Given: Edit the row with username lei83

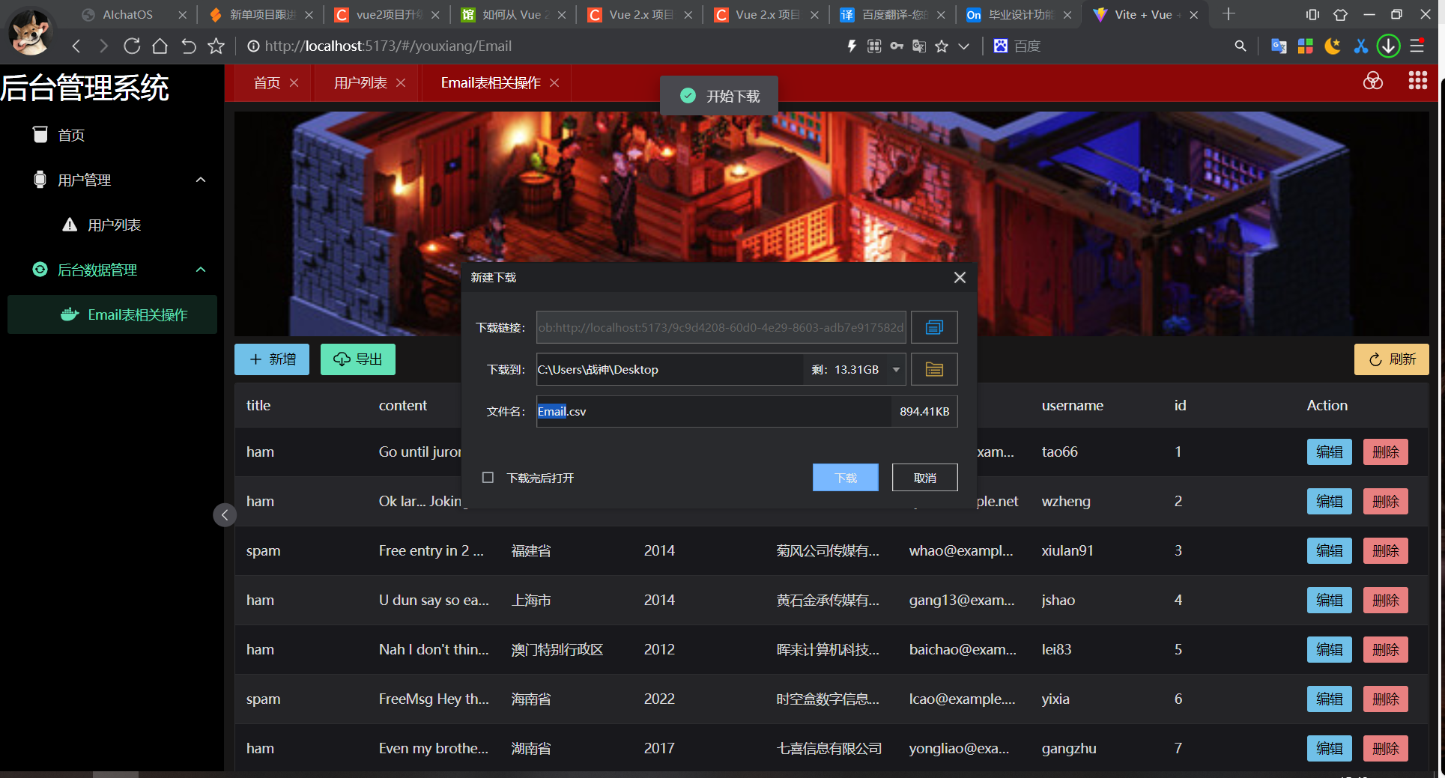Looking at the screenshot, I should (x=1330, y=649).
